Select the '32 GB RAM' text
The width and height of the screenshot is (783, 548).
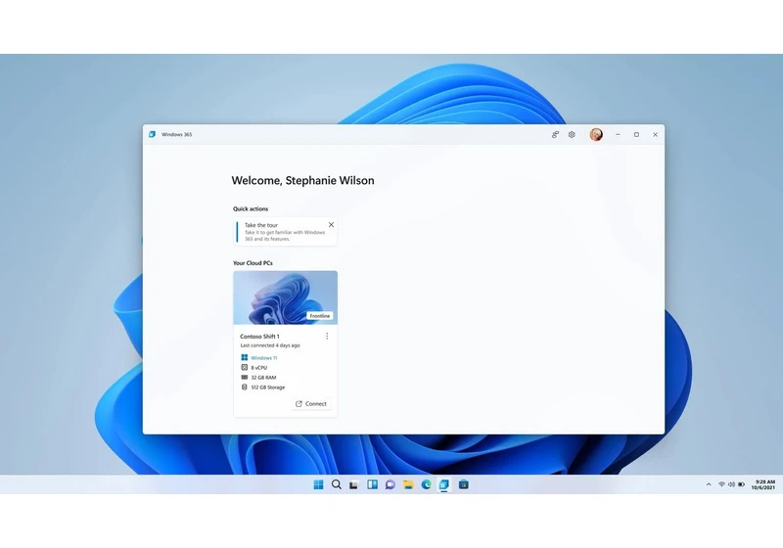tap(263, 378)
